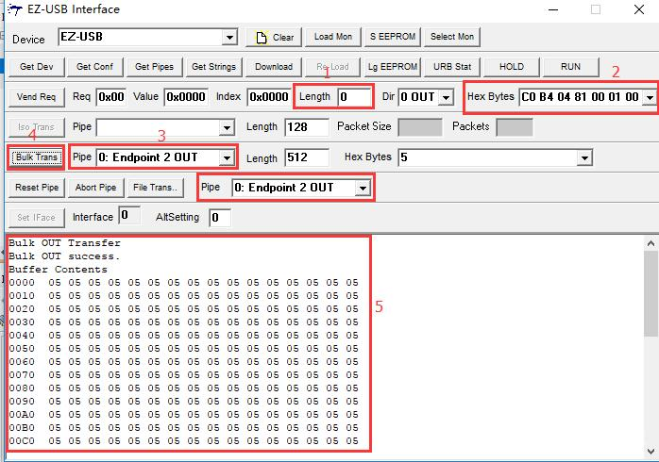This screenshot has height=462, width=659.
Task: Click the Download button
Action: coord(274,67)
